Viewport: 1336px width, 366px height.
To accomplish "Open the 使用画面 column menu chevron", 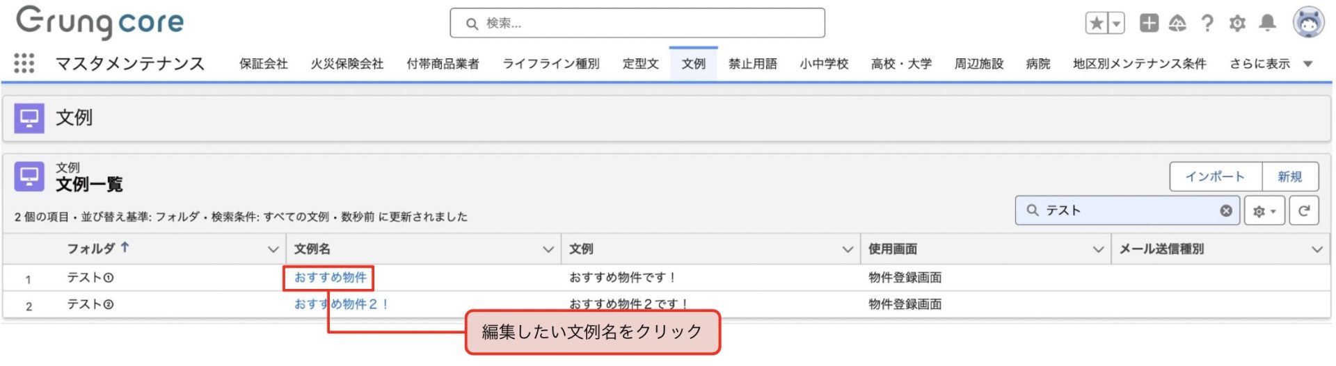I will (x=1098, y=249).
